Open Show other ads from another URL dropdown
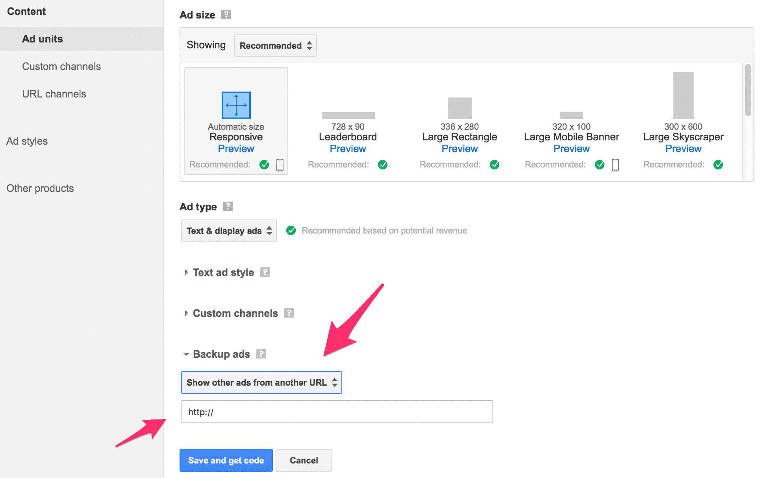 tap(261, 382)
